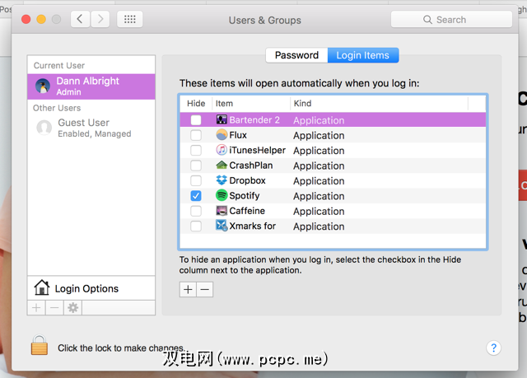Open the help question mark button
The height and width of the screenshot is (378, 527).
pyautogui.click(x=493, y=348)
